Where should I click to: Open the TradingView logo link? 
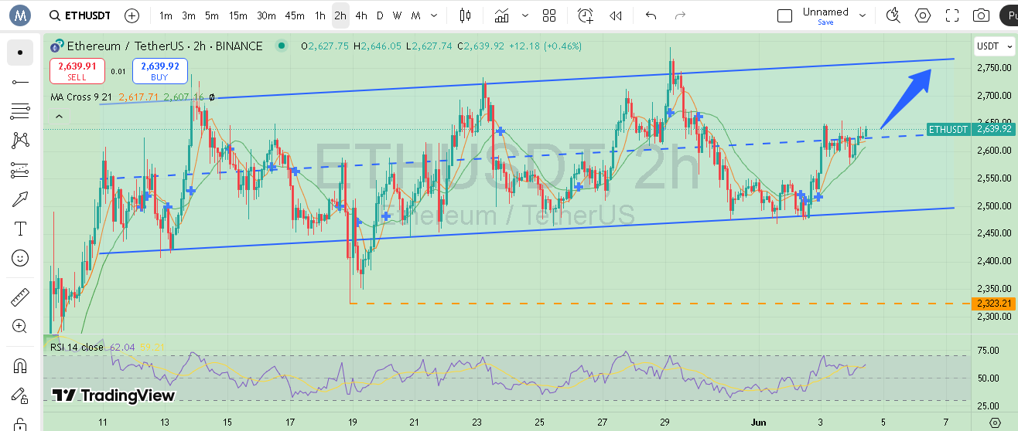pyautogui.click(x=114, y=395)
